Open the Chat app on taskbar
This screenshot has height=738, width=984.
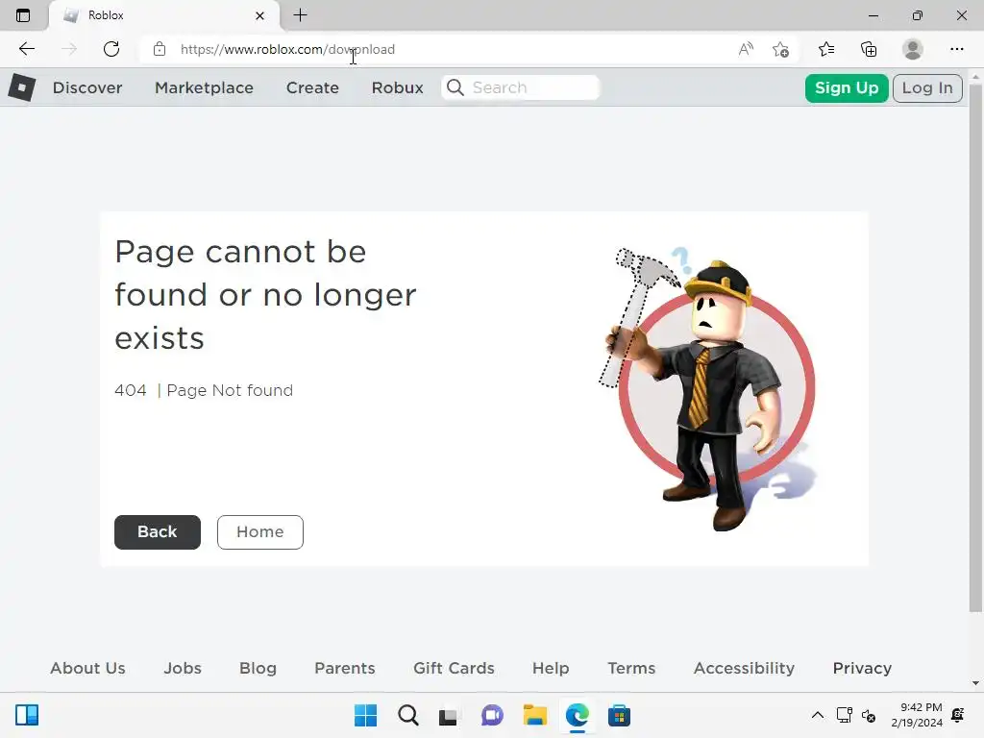coord(492,715)
